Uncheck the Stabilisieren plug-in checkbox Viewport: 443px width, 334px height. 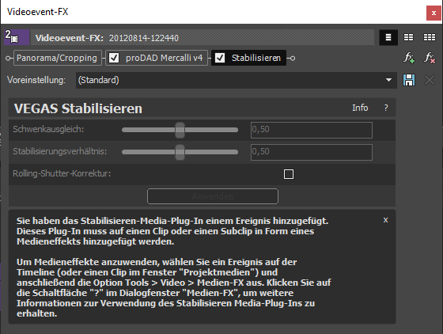220,58
